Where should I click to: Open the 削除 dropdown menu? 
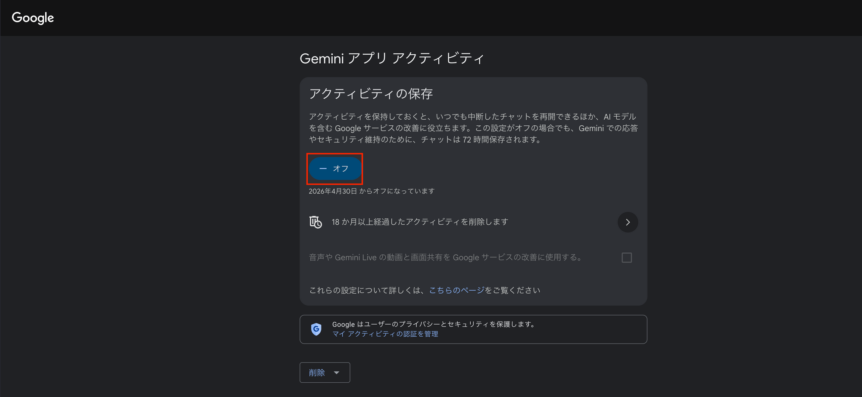325,372
